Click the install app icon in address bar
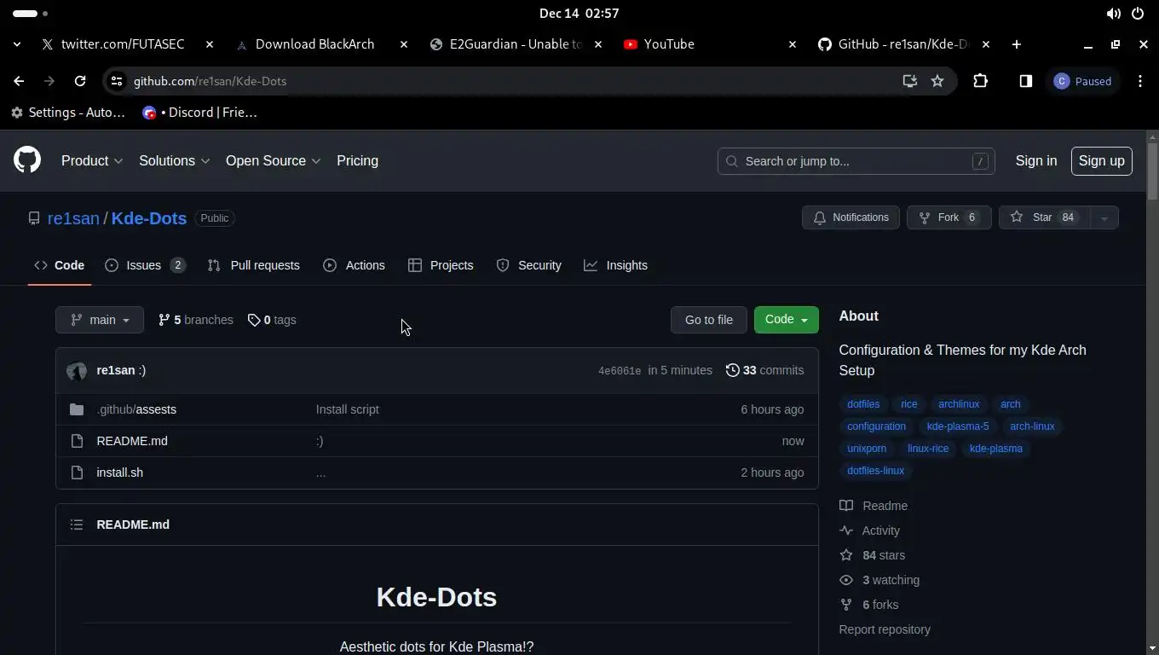Image resolution: width=1159 pixels, height=655 pixels. coord(910,81)
